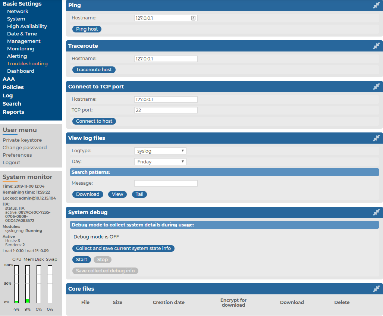Click the Creation date column header
The height and width of the screenshot is (316, 383).
pyautogui.click(x=169, y=303)
